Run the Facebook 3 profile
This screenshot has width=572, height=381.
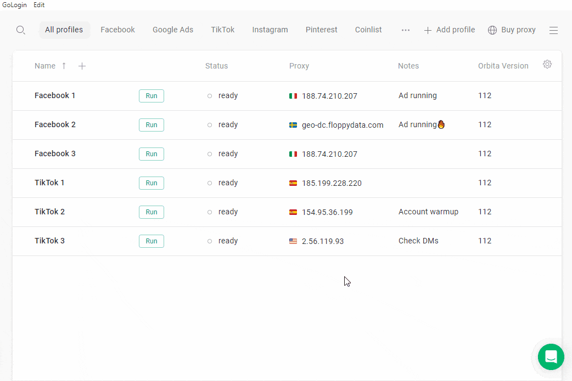(152, 154)
